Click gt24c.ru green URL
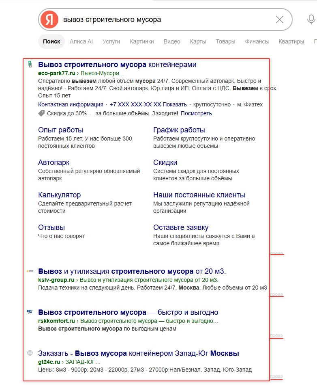The height and width of the screenshot is (385, 317). (x=49, y=362)
